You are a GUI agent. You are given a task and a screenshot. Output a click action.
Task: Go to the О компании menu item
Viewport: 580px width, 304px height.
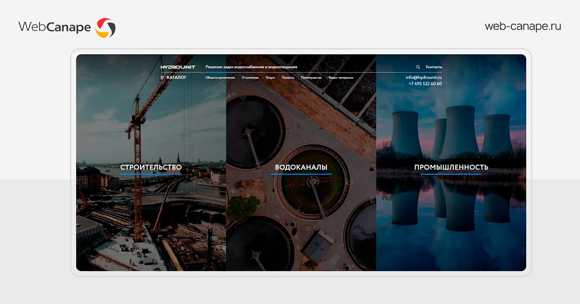pyautogui.click(x=250, y=78)
